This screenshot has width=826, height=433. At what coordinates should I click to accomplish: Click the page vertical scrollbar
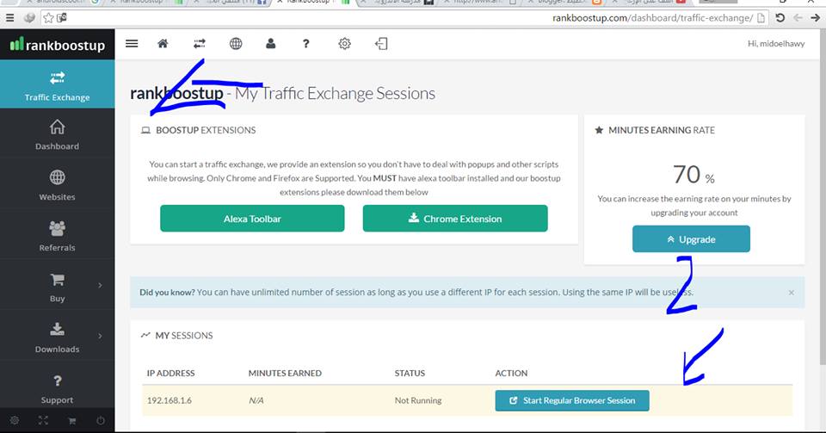pos(823,197)
